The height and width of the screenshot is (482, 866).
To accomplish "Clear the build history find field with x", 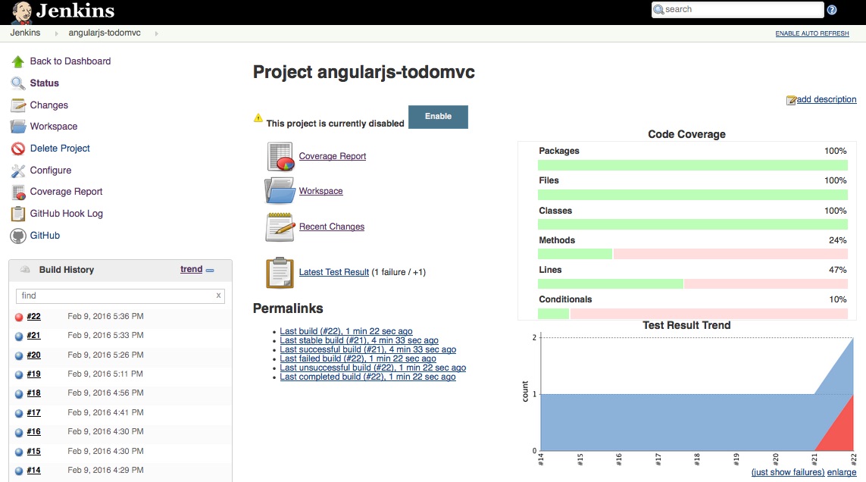I will (219, 296).
